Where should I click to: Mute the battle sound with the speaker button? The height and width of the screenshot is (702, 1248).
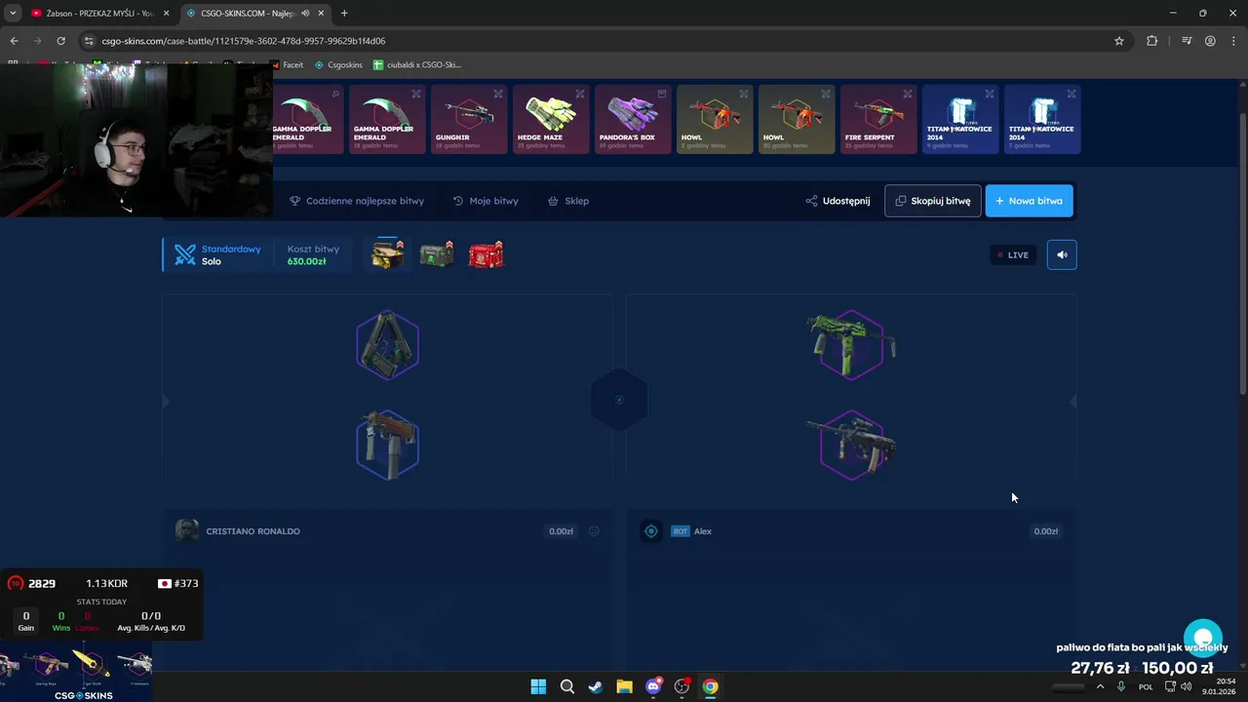[1062, 254]
